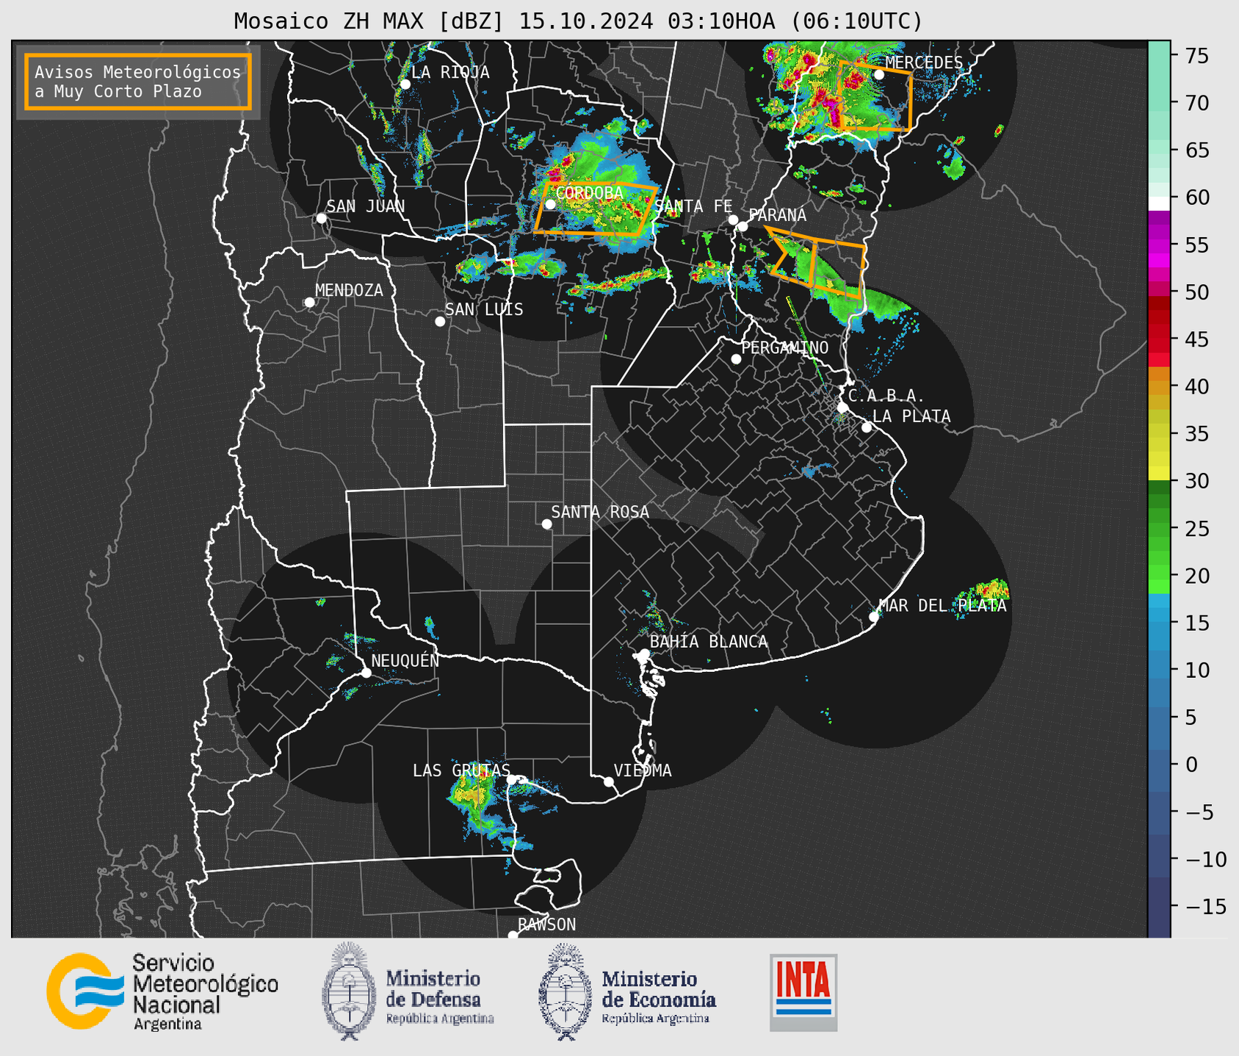The image size is (1239, 1056).
Task: Click the LA PLATA city marker dot
Action: (867, 427)
